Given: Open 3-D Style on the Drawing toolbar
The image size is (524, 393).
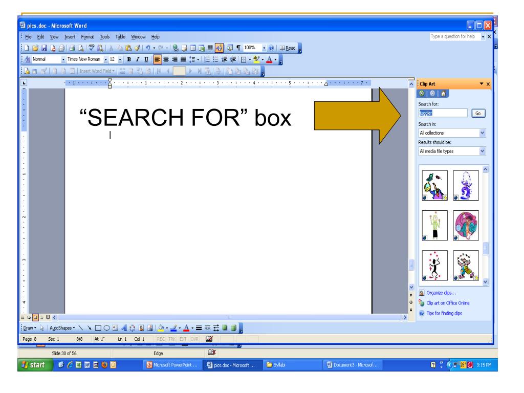Looking at the screenshot, I should click(233, 328).
